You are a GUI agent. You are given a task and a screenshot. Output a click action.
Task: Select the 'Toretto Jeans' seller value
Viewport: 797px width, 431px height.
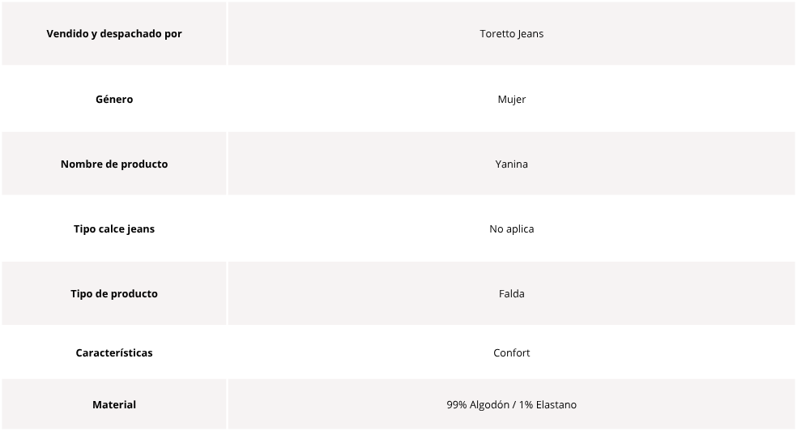511,33
